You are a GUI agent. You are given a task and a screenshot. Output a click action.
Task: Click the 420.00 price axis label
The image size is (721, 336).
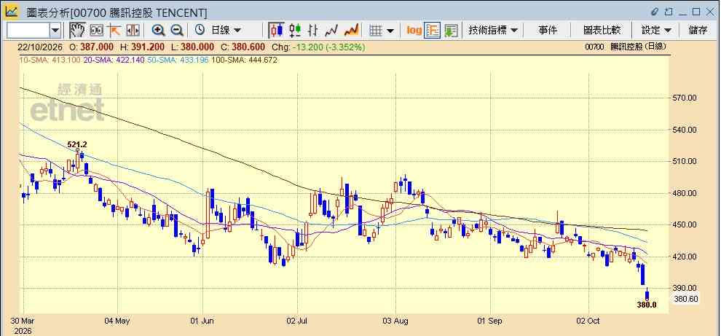(685, 257)
